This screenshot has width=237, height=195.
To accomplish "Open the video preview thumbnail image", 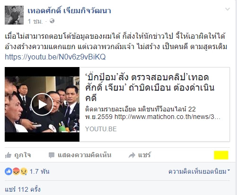I will point(42,104).
